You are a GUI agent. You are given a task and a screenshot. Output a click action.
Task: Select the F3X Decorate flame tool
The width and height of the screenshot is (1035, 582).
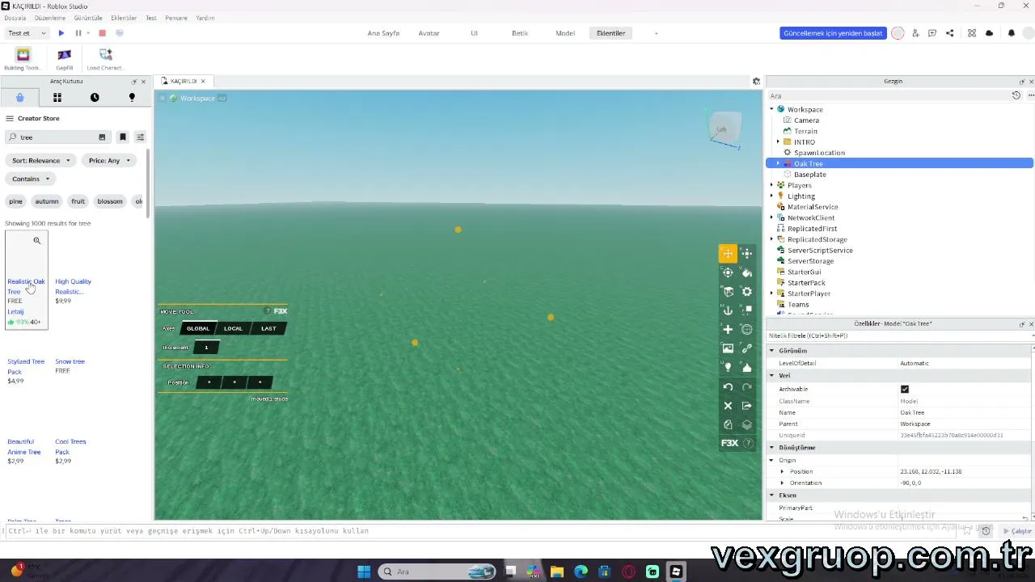747,368
